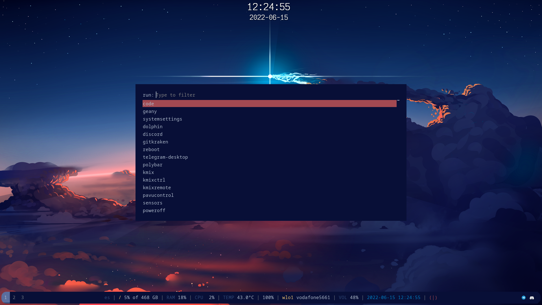Image resolution: width=542 pixels, height=305 pixels.
Task: Switch to workspace 2
Action: [x=14, y=298]
